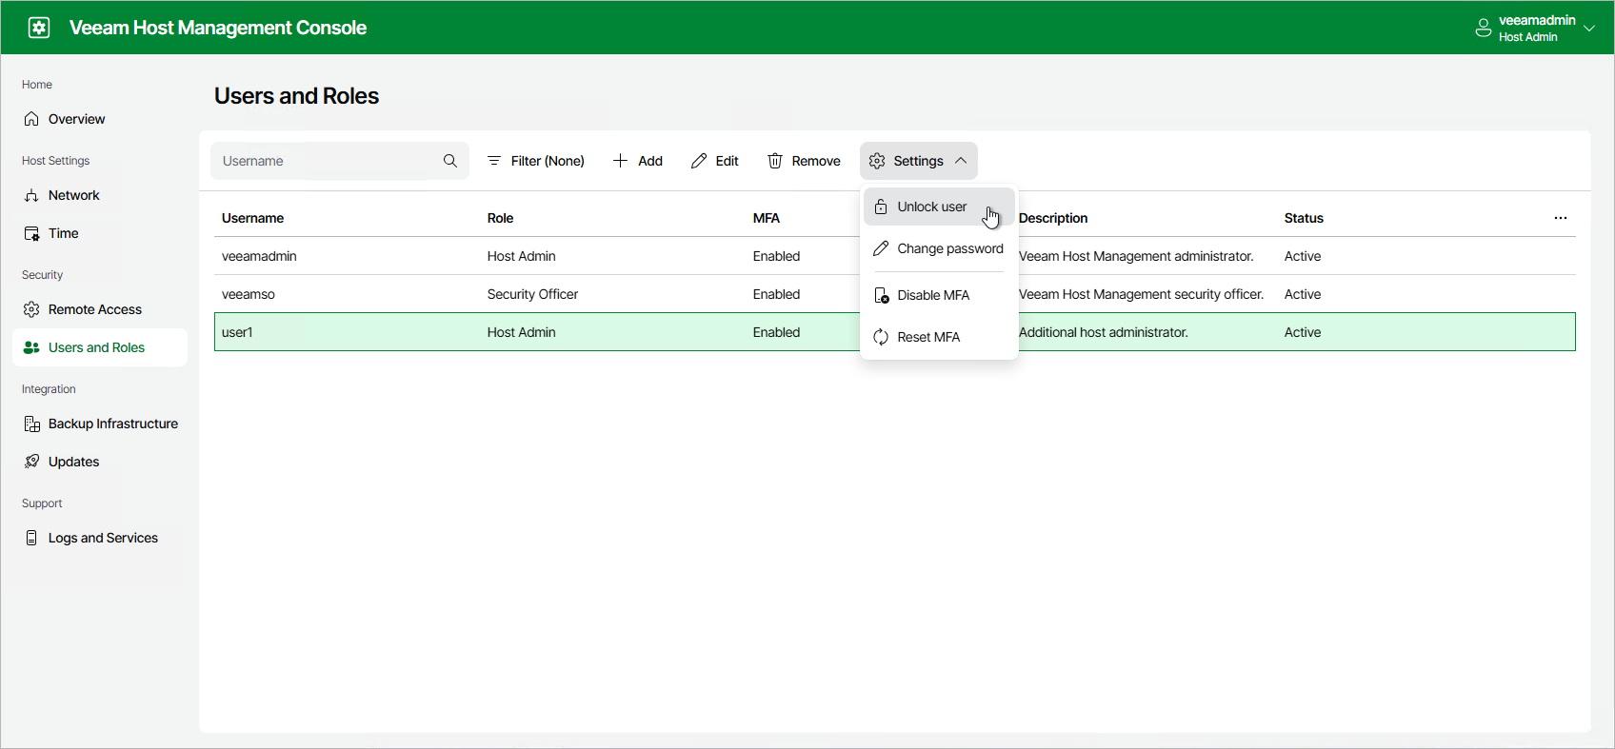Click 'Additional host administrator.' description
The height and width of the screenshot is (749, 1615).
(x=1104, y=332)
